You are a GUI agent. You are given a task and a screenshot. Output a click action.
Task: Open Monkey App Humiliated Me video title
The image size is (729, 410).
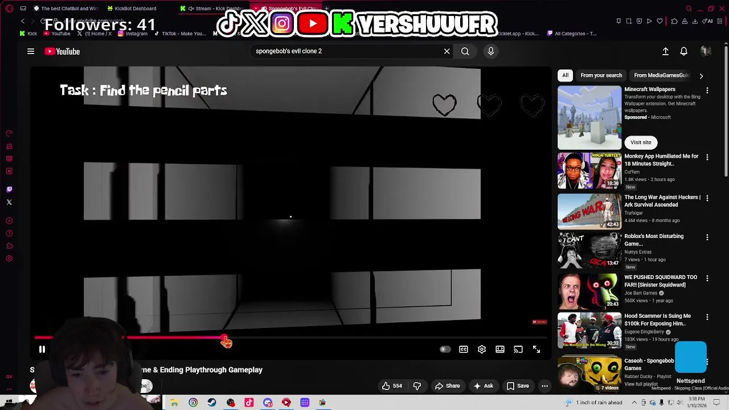click(661, 160)
